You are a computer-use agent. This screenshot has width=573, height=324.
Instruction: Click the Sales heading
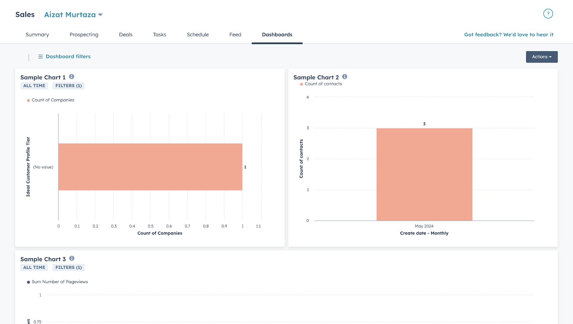point(25,15)
